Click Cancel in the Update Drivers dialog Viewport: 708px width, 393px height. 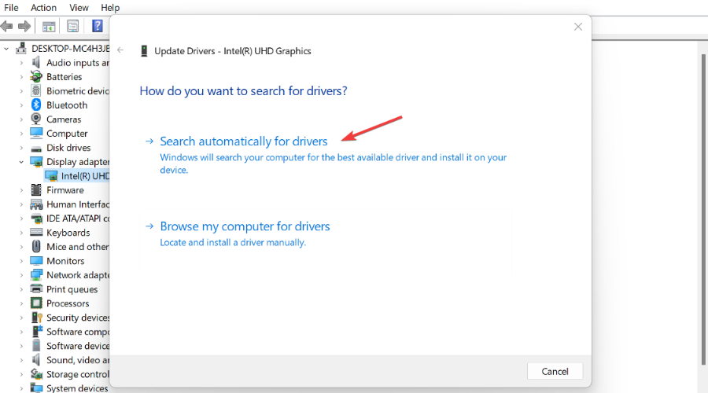[x=555, y=371]
